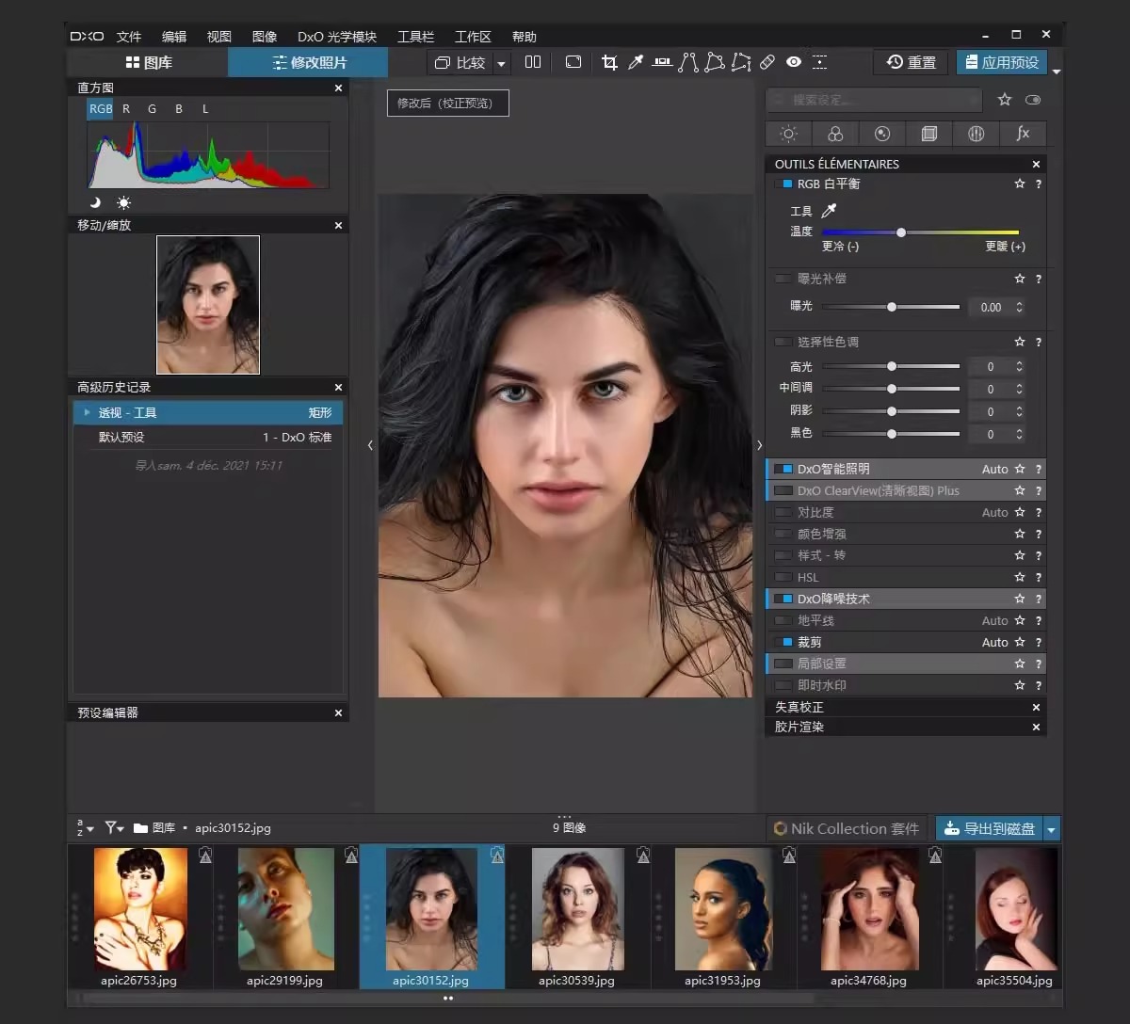Show shadow clipping with the moon icon
Screen dimensions: 1130x1024
95,202
